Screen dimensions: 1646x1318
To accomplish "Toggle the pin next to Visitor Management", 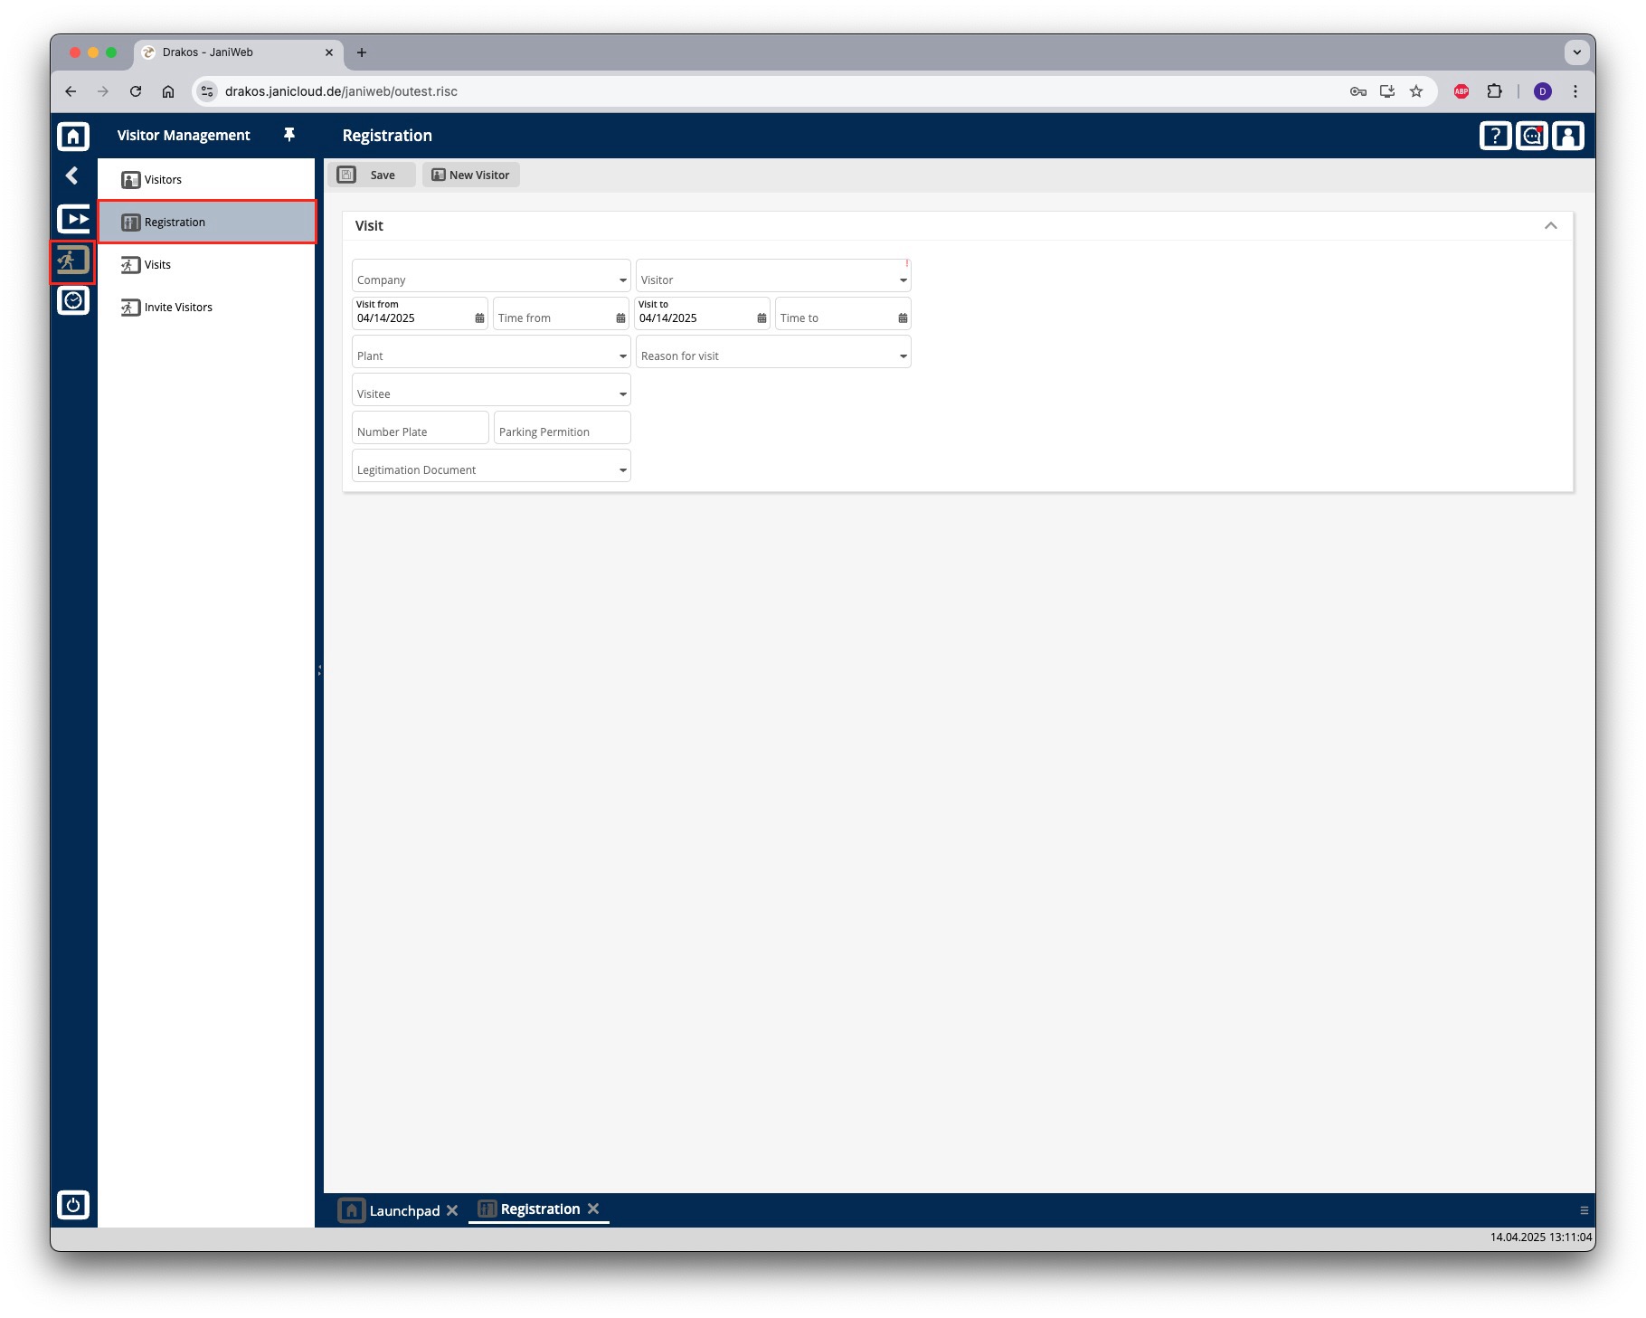I will 289,135.
